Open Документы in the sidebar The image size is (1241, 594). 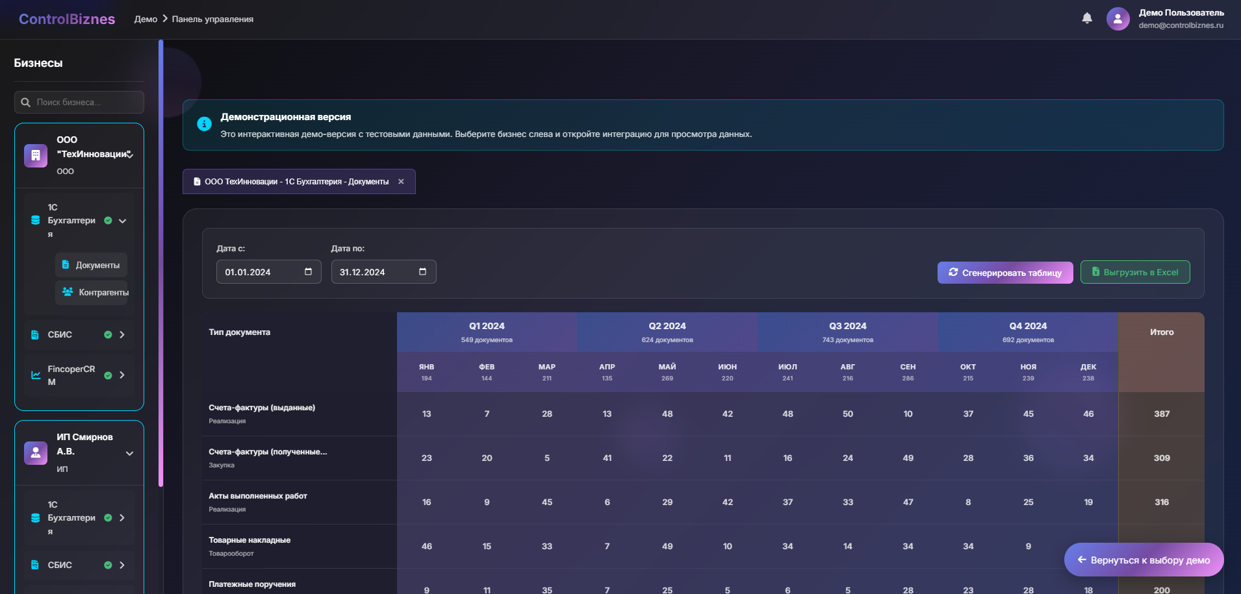(92, 265)
